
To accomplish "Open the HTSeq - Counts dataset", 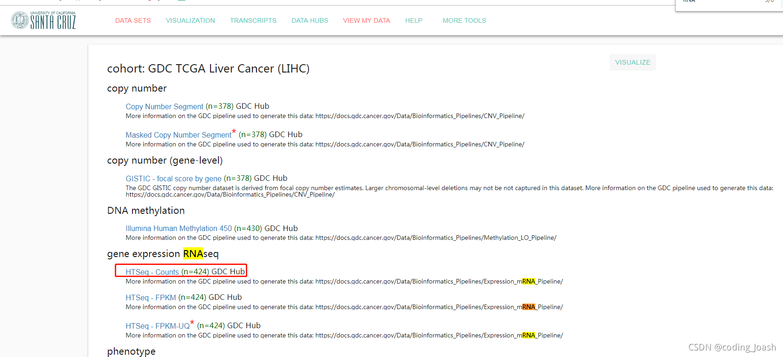I will click(152, 272).
